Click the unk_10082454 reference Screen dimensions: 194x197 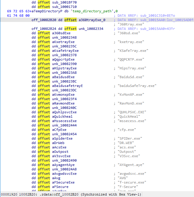click(64, 134)
